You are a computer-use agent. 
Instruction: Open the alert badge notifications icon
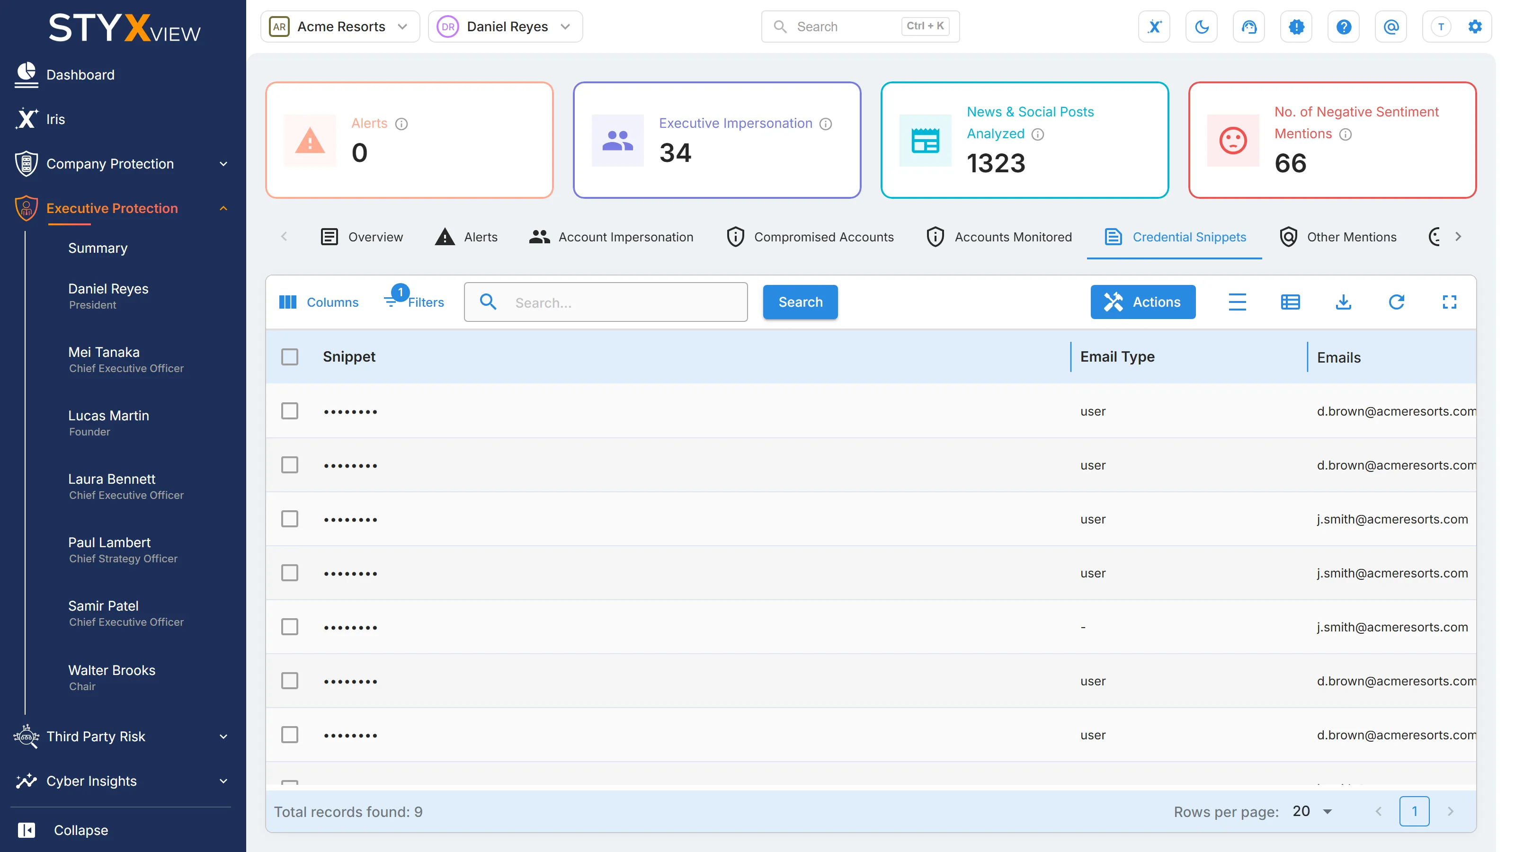pyautogui.click(x=1296, y=27)
